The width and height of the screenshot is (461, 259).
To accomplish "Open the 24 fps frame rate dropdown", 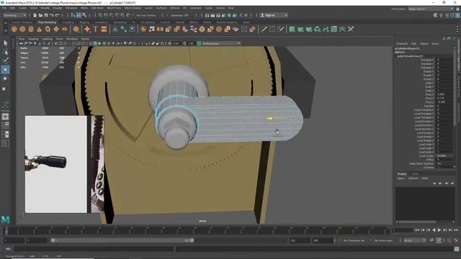I will click(415, 240).
